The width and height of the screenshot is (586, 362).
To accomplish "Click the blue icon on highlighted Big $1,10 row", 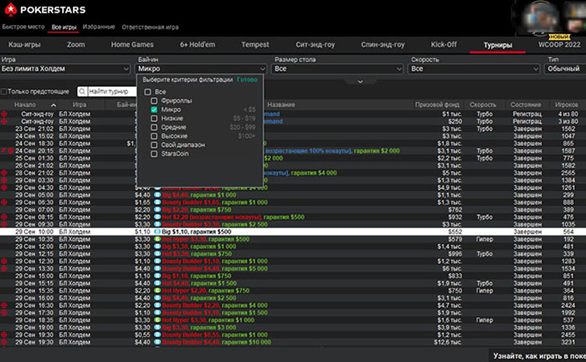I will click(x=157, y=232).
